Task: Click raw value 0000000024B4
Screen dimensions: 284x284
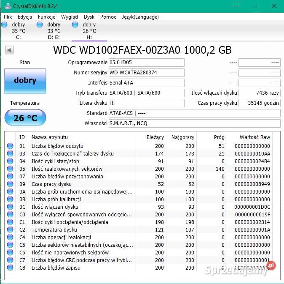Action: tap(252, 161)
